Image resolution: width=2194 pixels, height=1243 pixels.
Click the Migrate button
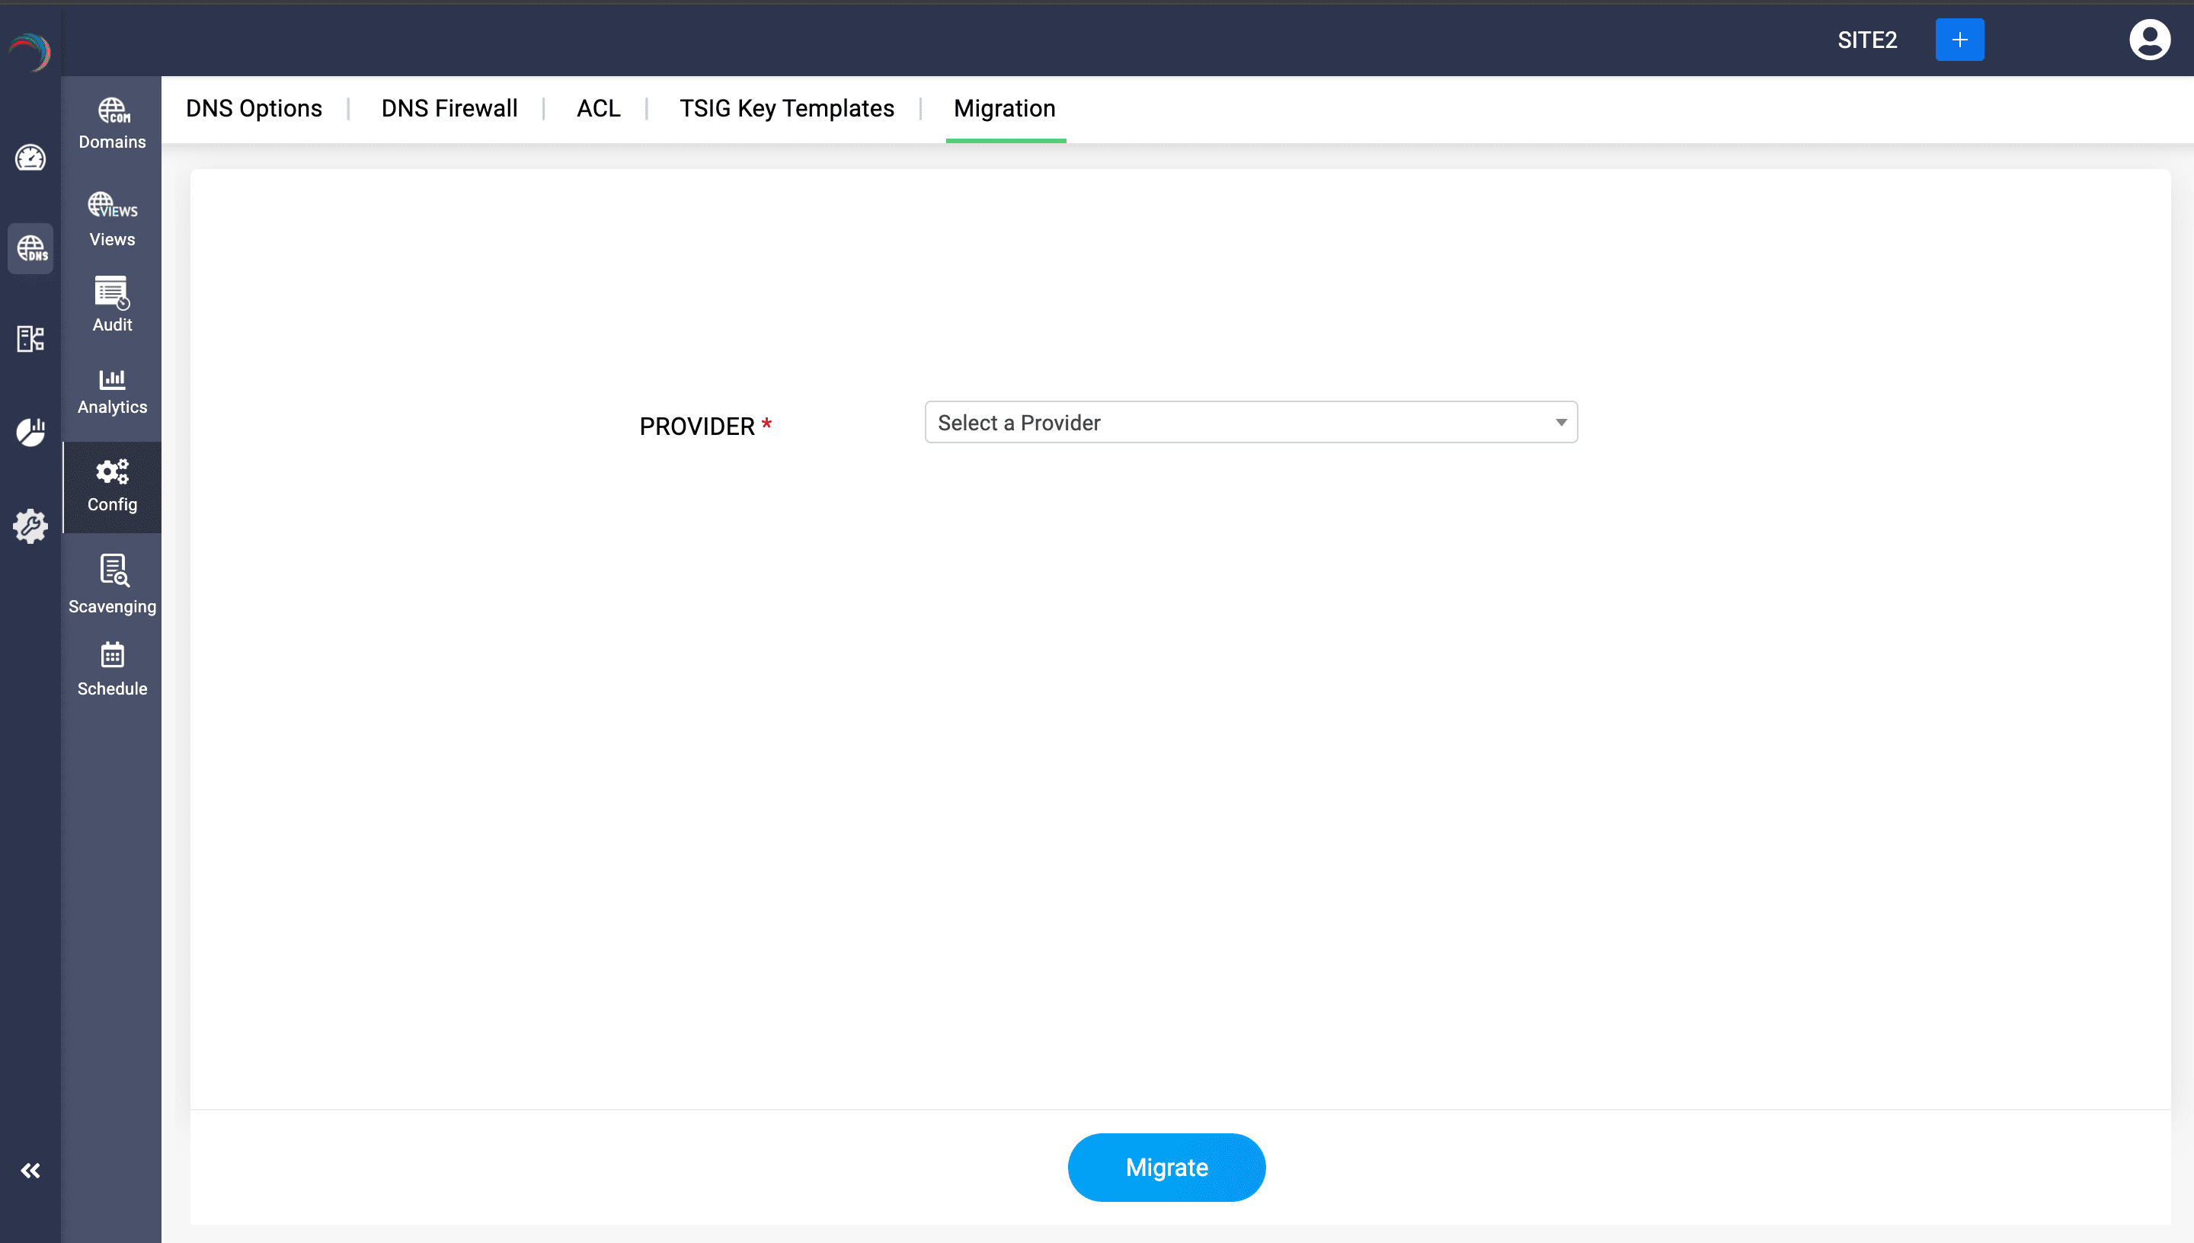[x=1166, y=1167]
